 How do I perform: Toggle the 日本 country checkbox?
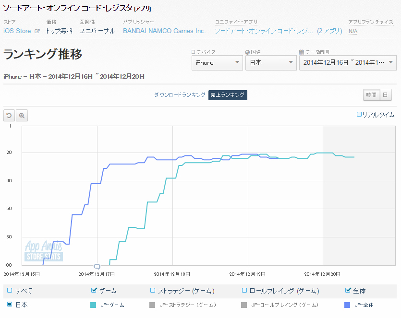(10, 304)
